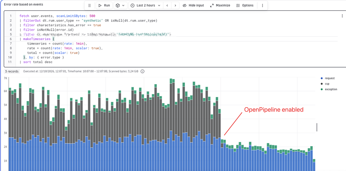Click the query info circle icon
This screenshot has height=171, width=346.
click(x=143, y=71)
